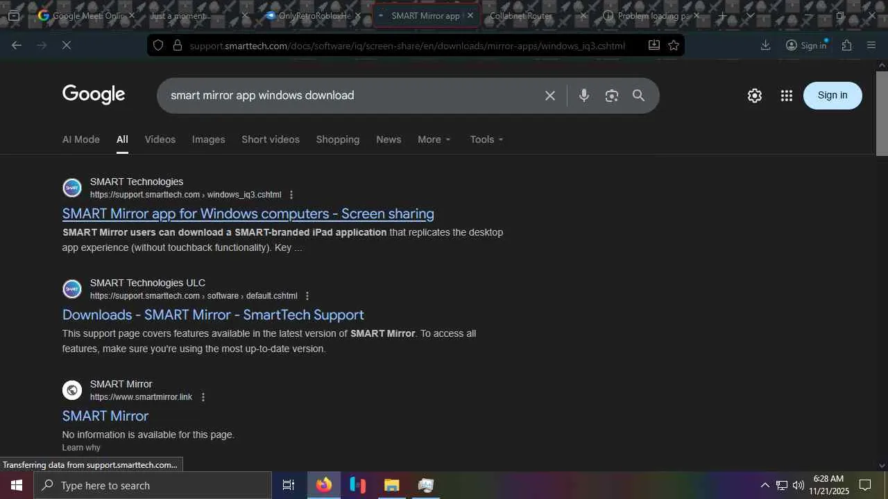Open the volume tray icon
The image size is (888, 499).
coord(798,485)
